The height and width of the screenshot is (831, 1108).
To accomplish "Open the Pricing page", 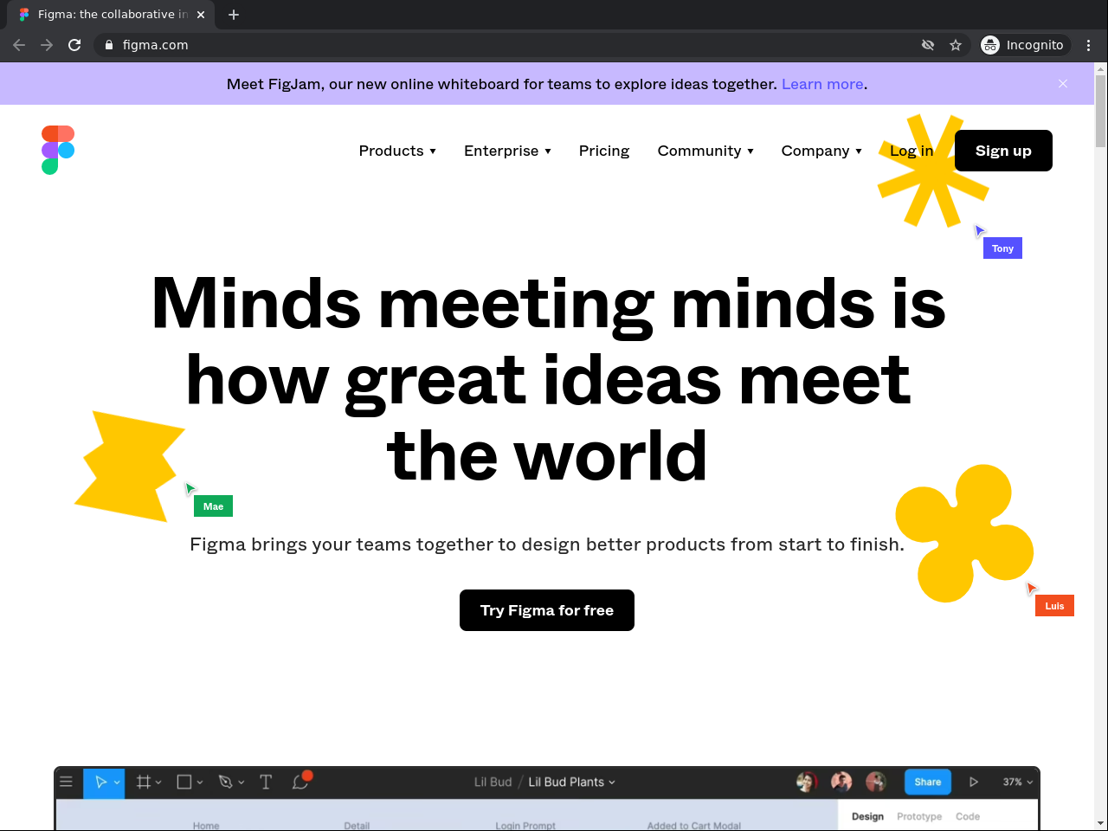I will point(604,151).
